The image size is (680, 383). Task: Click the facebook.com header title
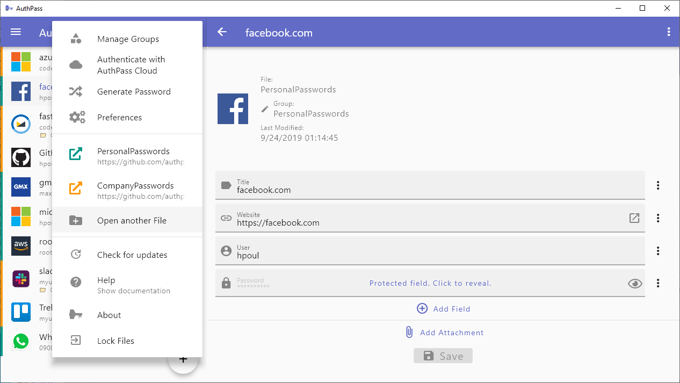(x=279, y=32)
